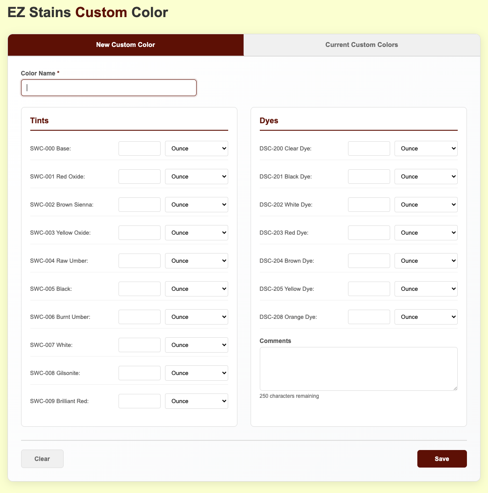
Task: Click the DSC-201 Black Dye amount field
Action: coord(369,176)
